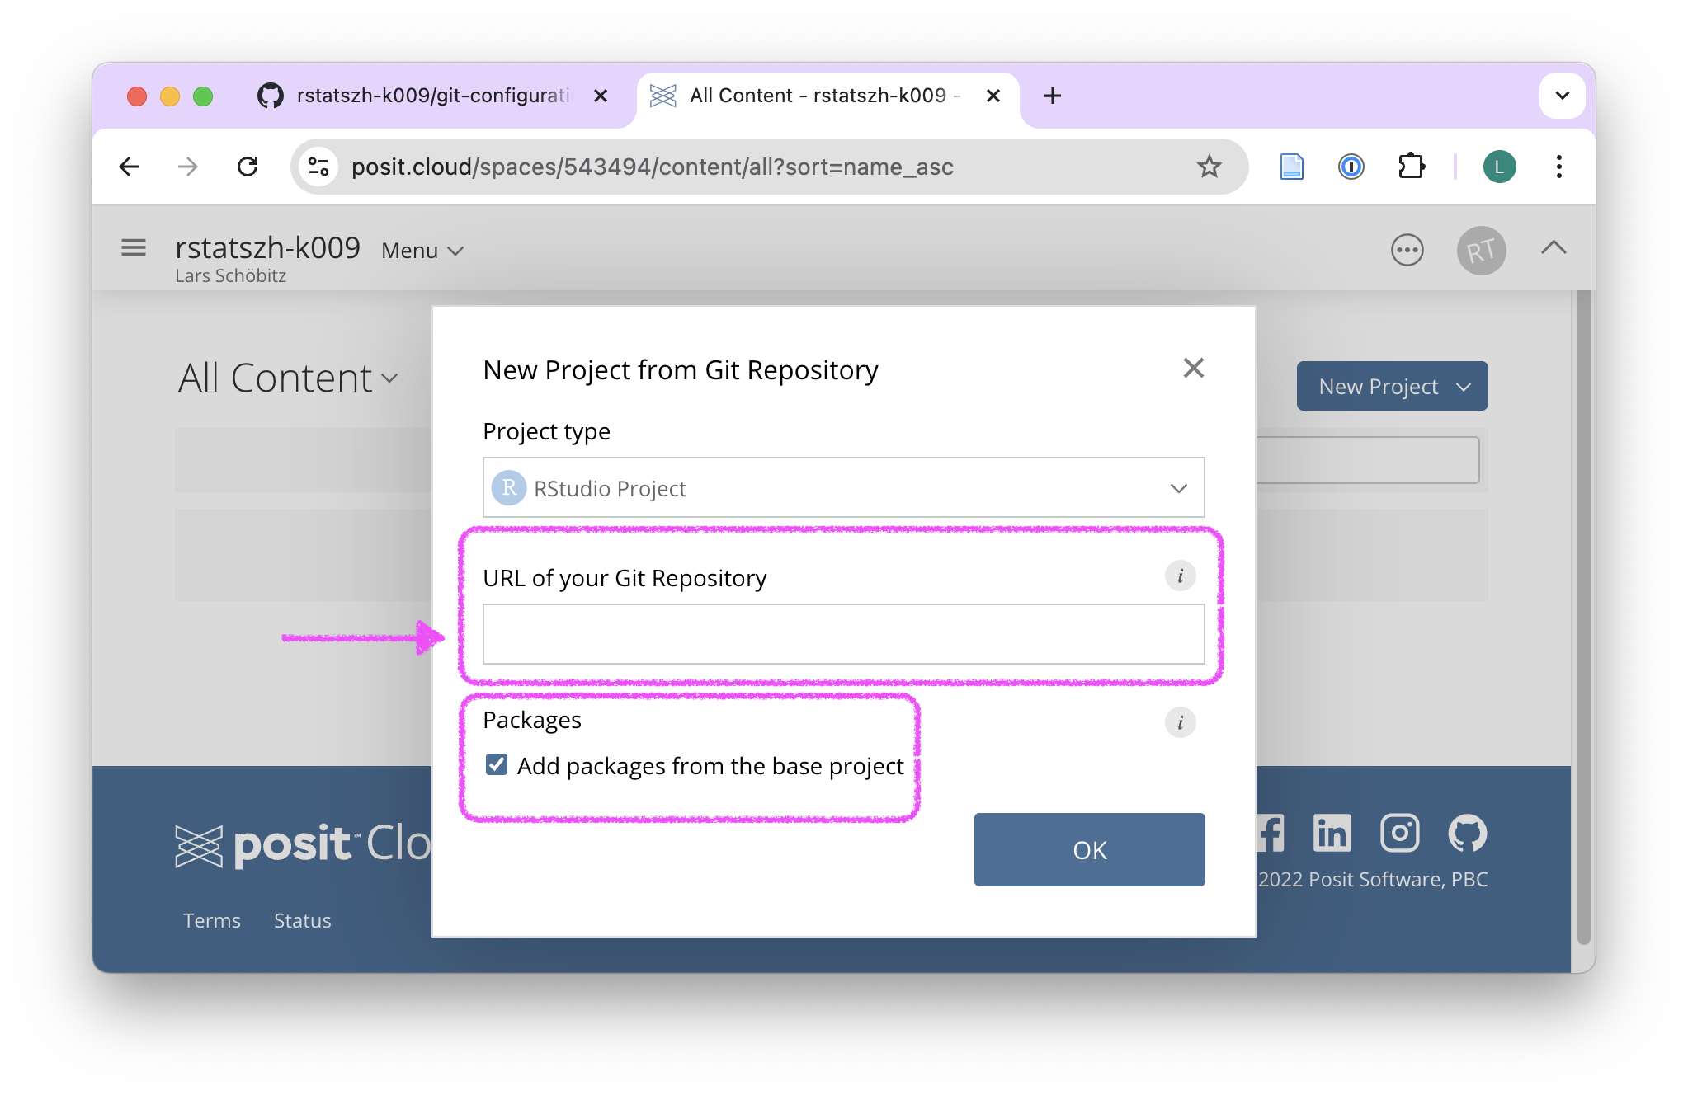
Task: Click the info icon beside Git Repository URL
Action: coord(1180,576)
